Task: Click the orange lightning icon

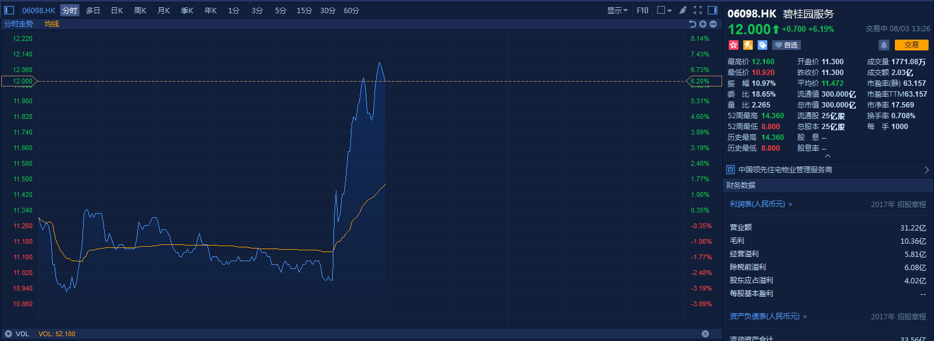Action: pos(748,45)
